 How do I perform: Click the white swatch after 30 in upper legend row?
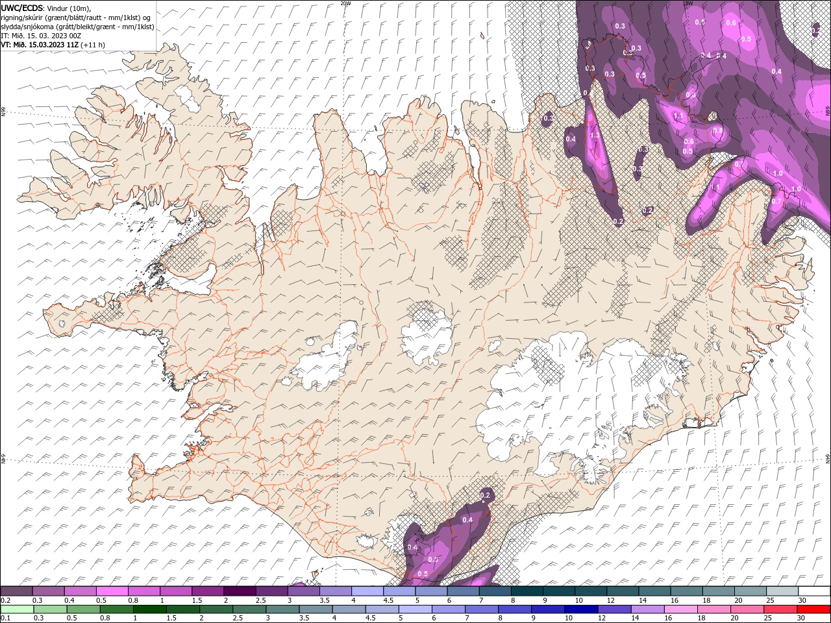(814, 591)
